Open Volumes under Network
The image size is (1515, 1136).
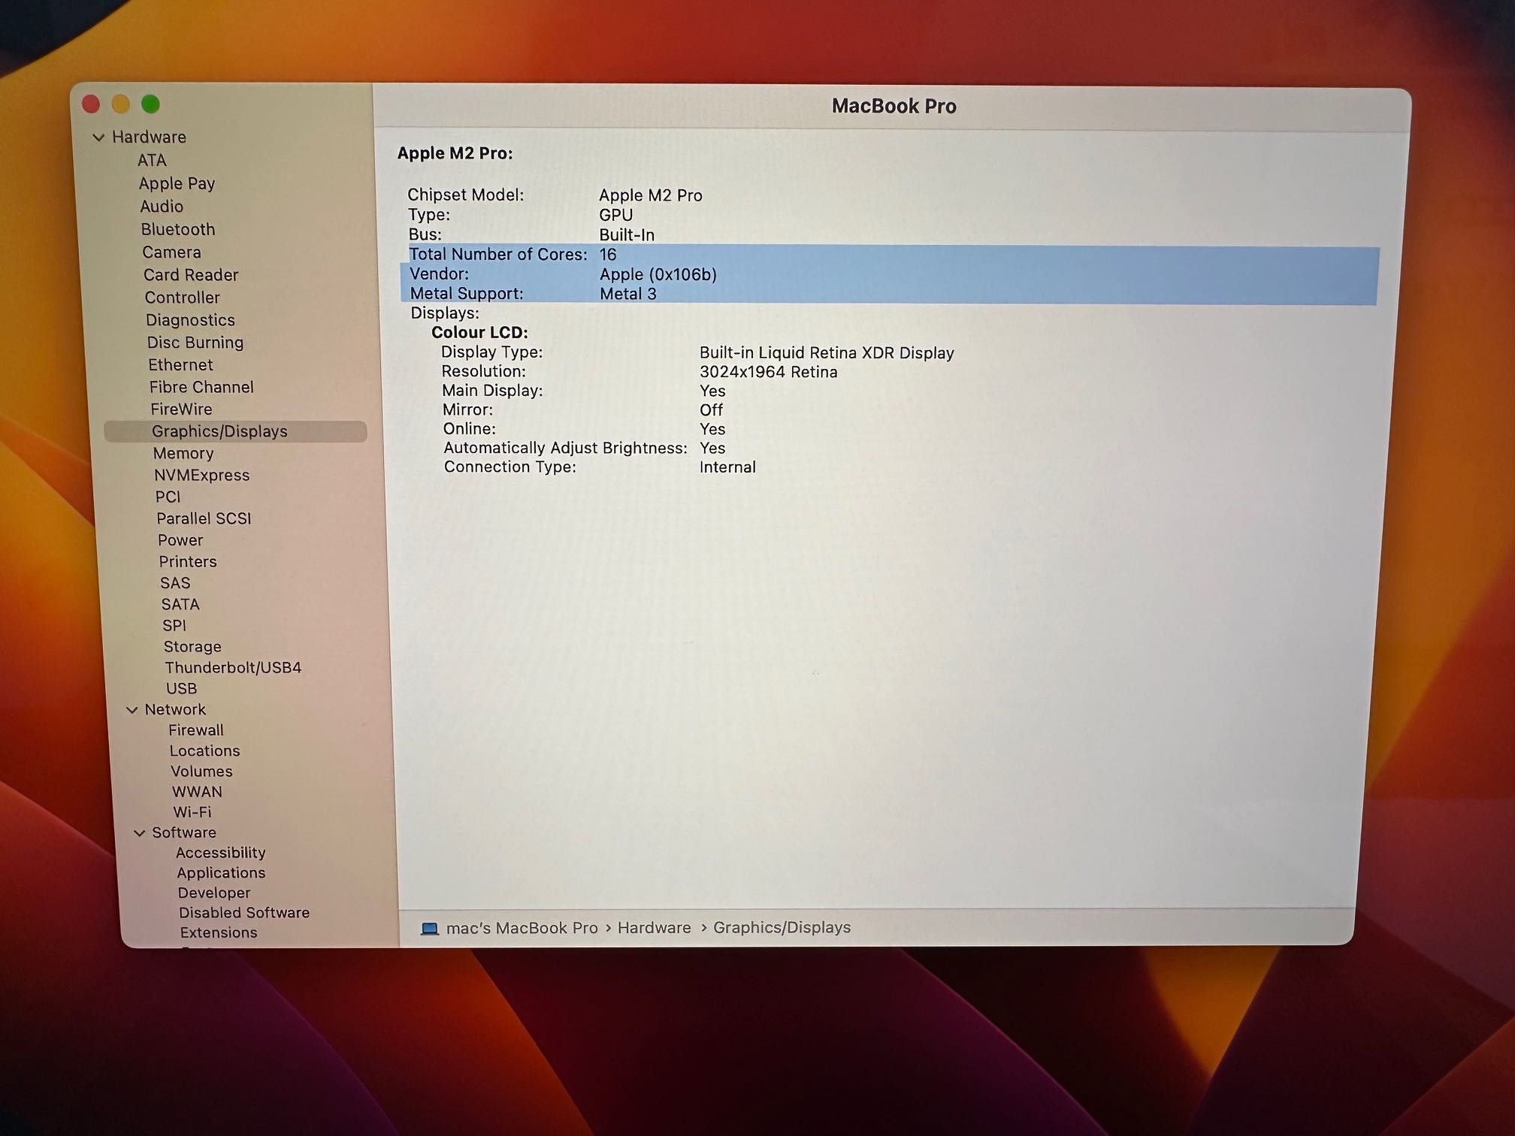point(201,771)
